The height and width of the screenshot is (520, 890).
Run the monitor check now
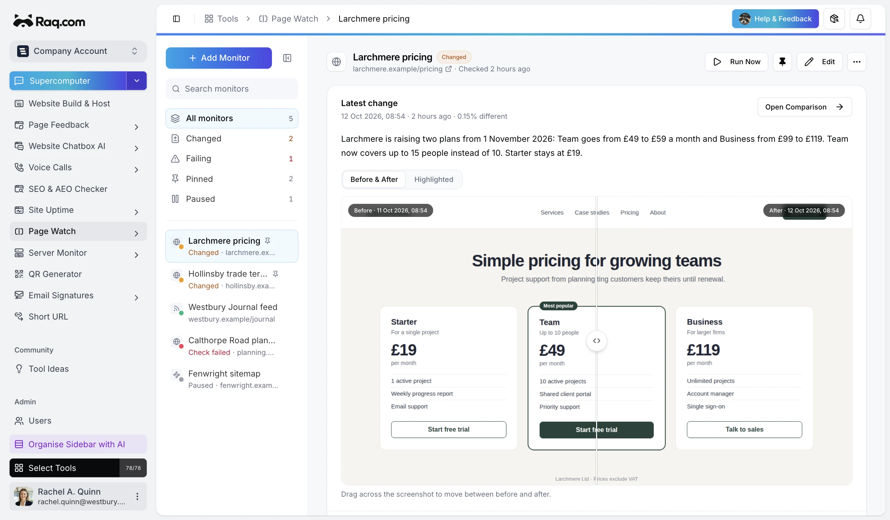pyautogui.click(x=736, y=62)
